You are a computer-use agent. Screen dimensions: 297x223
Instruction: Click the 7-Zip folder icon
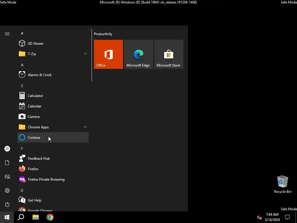(22, 54)
